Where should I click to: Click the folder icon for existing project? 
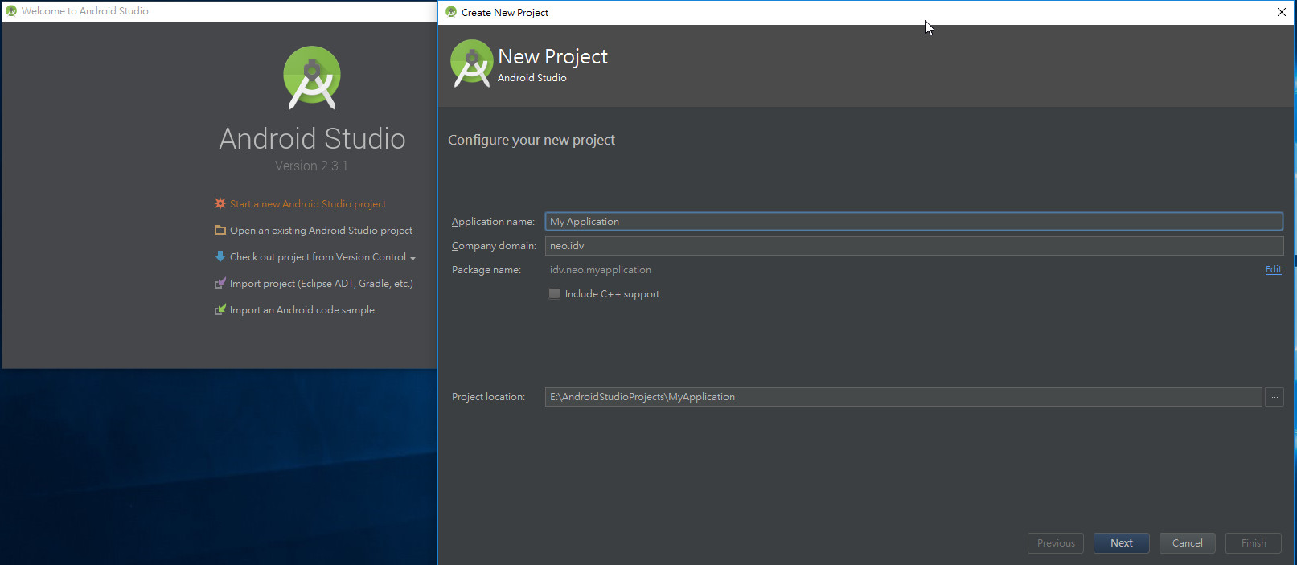pos(220,230)
